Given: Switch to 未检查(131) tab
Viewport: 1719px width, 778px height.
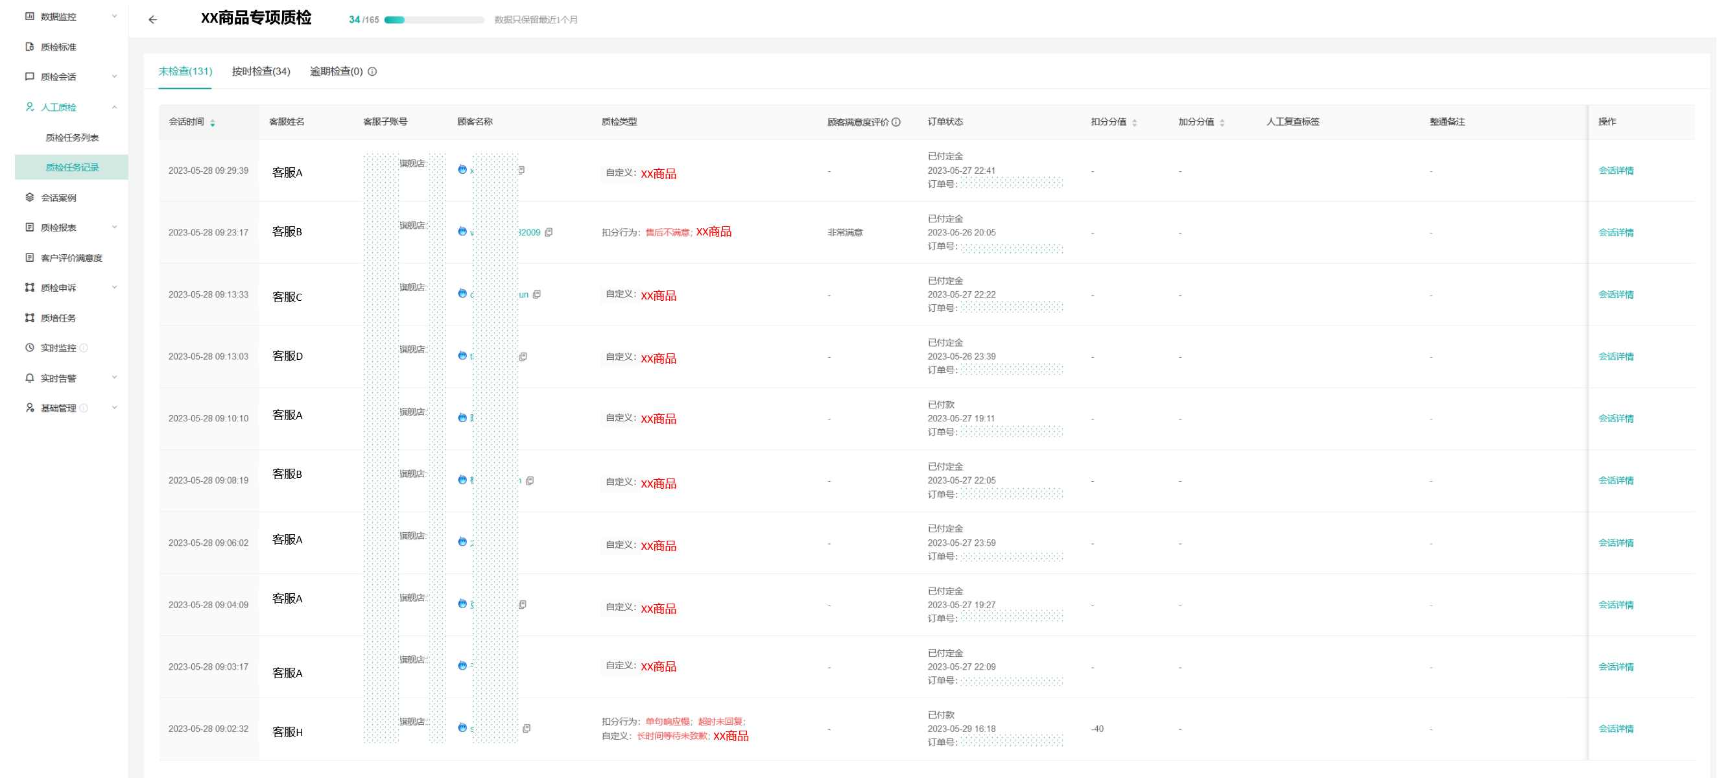Looking at the screenshot, I should [x=185, y=71].
